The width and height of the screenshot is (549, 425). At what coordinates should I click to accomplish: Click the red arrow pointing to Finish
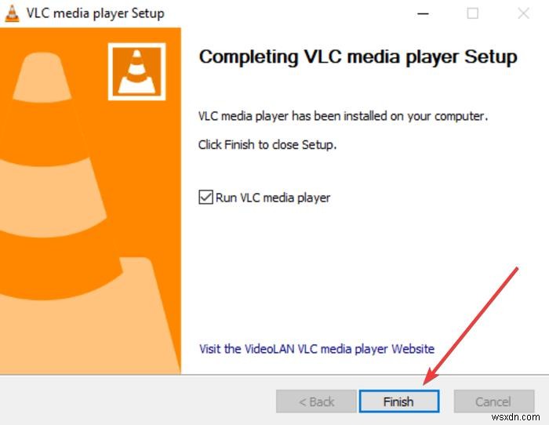tap(471, 325)
